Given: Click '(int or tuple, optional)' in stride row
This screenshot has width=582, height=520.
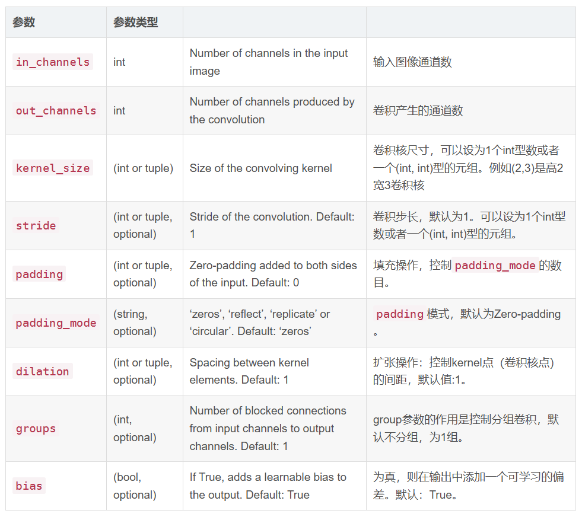Looking at the screenshot, I should pos(143,225).
